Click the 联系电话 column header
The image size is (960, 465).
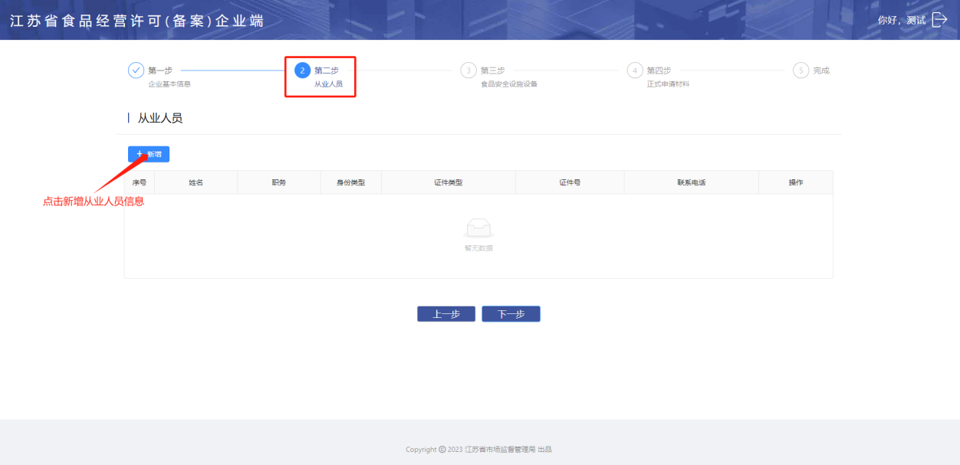coord(691,182)
